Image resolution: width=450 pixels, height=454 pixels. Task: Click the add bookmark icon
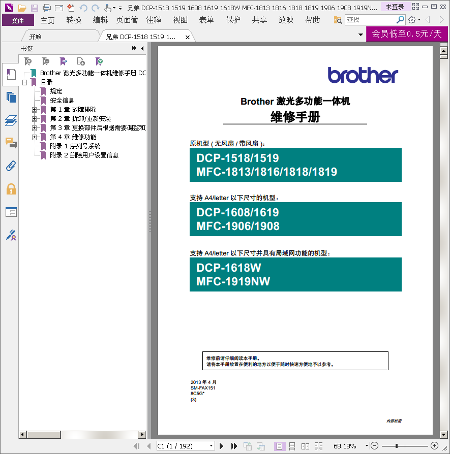pos(46,61)
